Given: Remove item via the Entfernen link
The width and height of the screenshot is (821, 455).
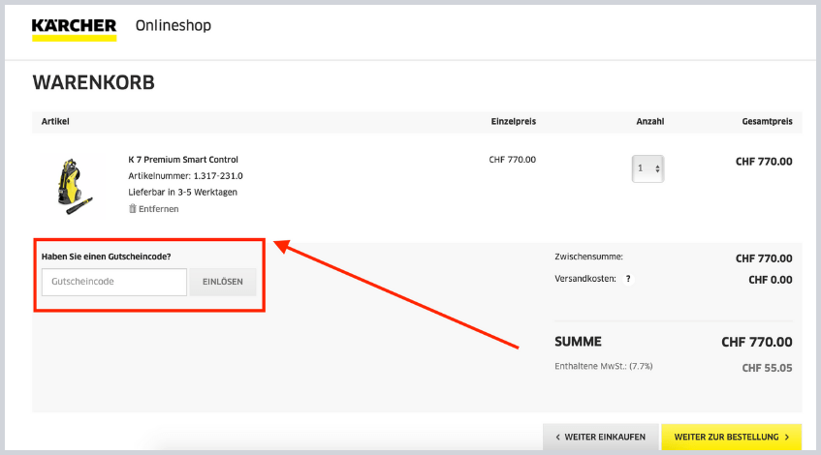Looking at the screenshot, I should (x=159, y=208).
